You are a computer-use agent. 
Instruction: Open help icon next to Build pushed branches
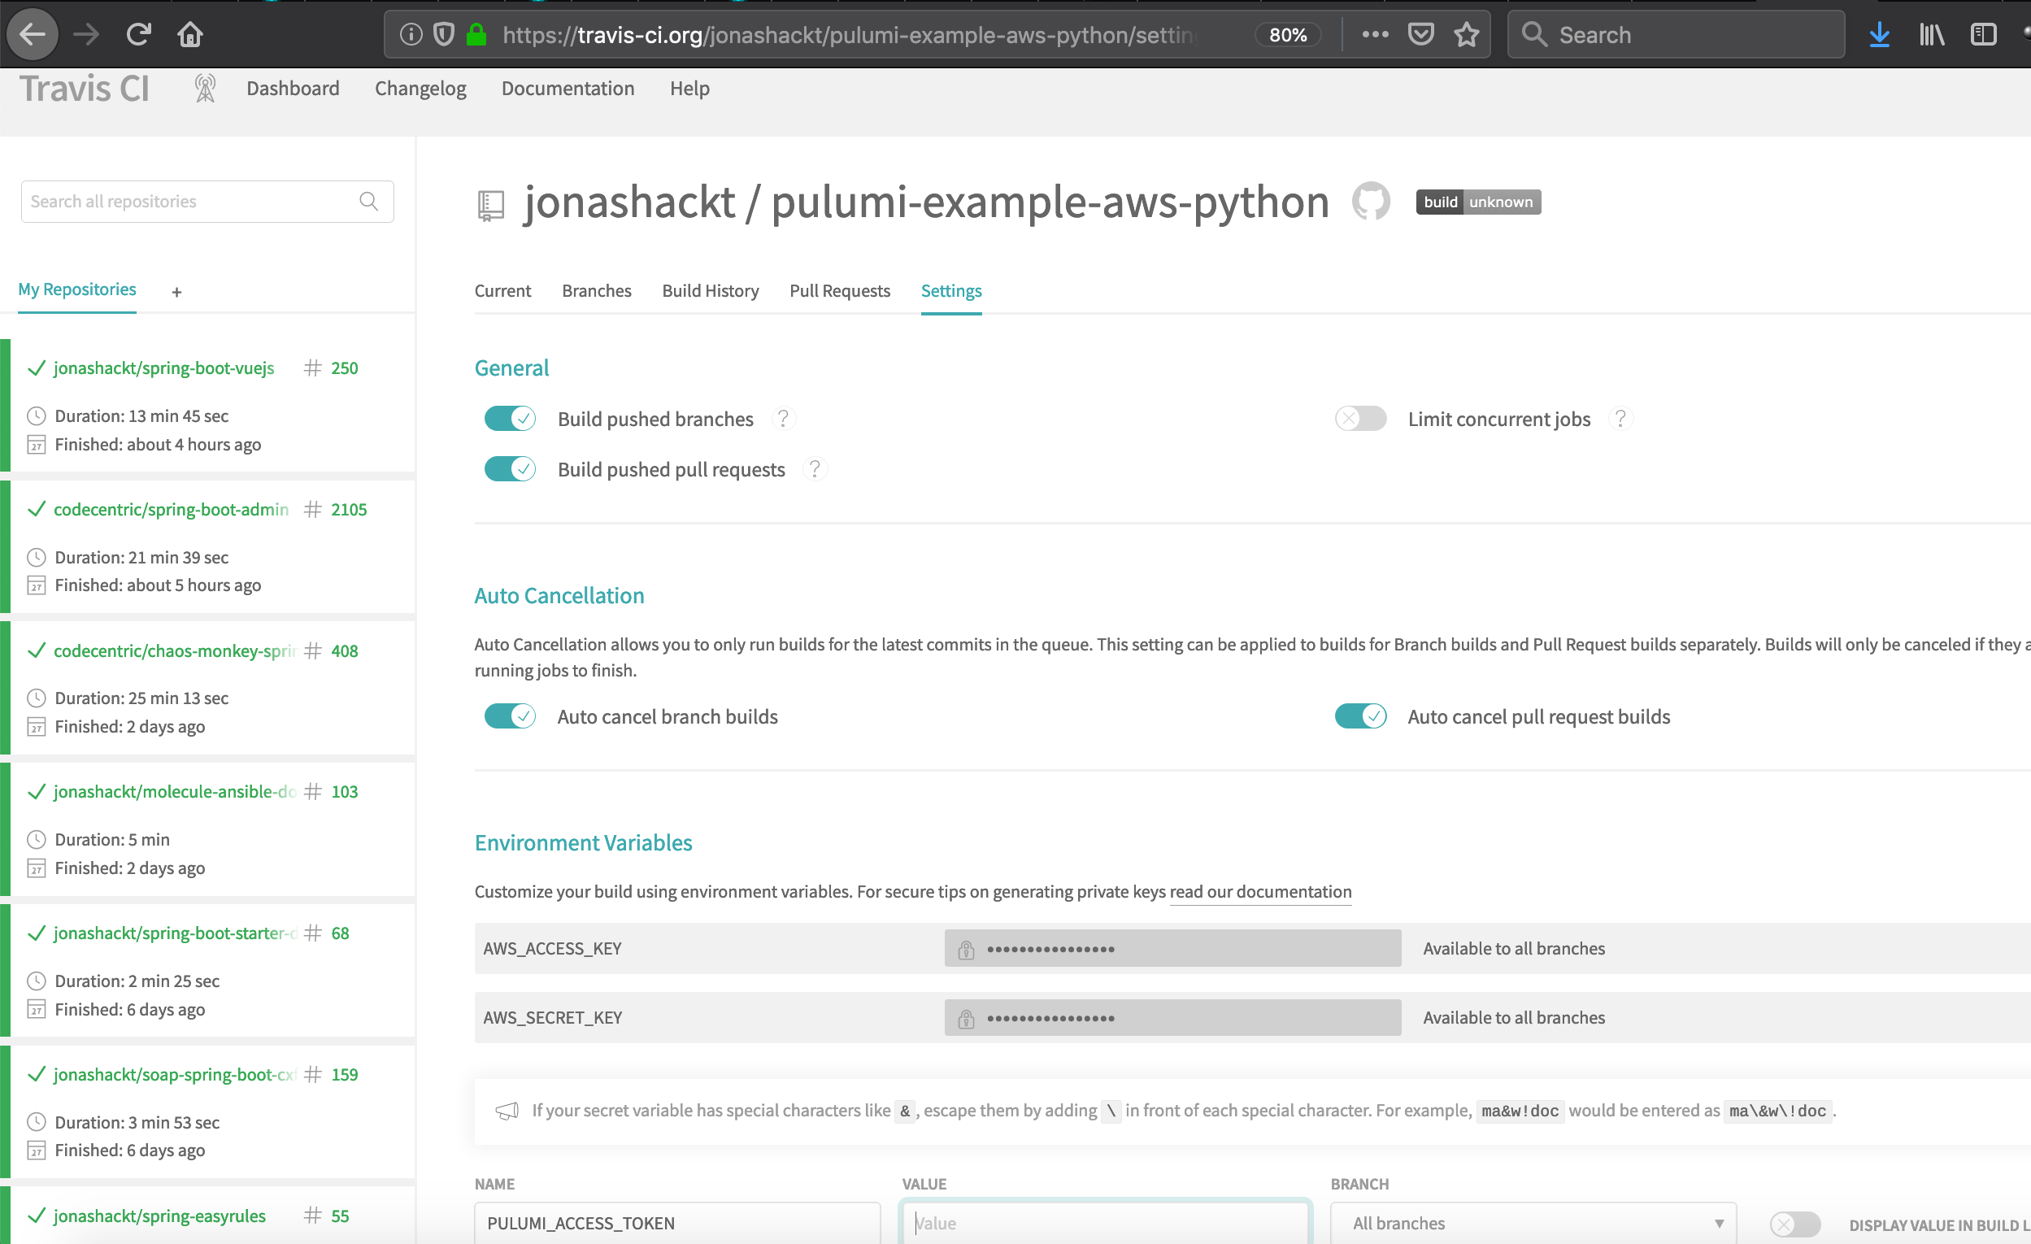pyautogui.click(x=783, y=419)
